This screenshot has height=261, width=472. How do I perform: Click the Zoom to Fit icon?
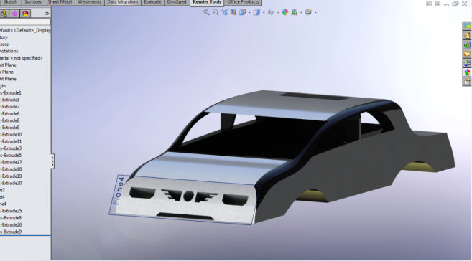point(206,12)
